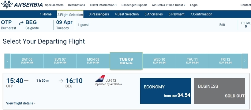Edit the search details
Viewport: 251px width, 110px height.
click(222, 25)
